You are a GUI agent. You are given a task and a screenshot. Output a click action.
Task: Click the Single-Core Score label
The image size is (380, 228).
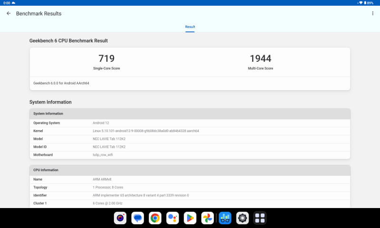click(106, 68)
